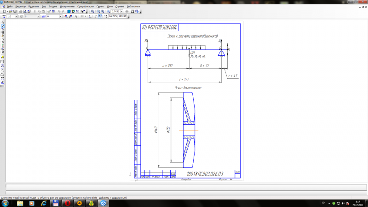Click the Save icon in the toolbar
The width and height of the screenshot is (368, 207).
click(x=15, y=11)
